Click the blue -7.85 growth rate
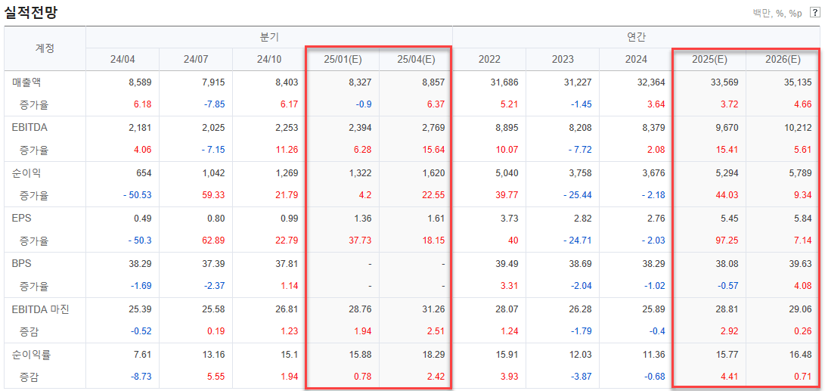The image size is (825, 391). click(x=213, y=104)
